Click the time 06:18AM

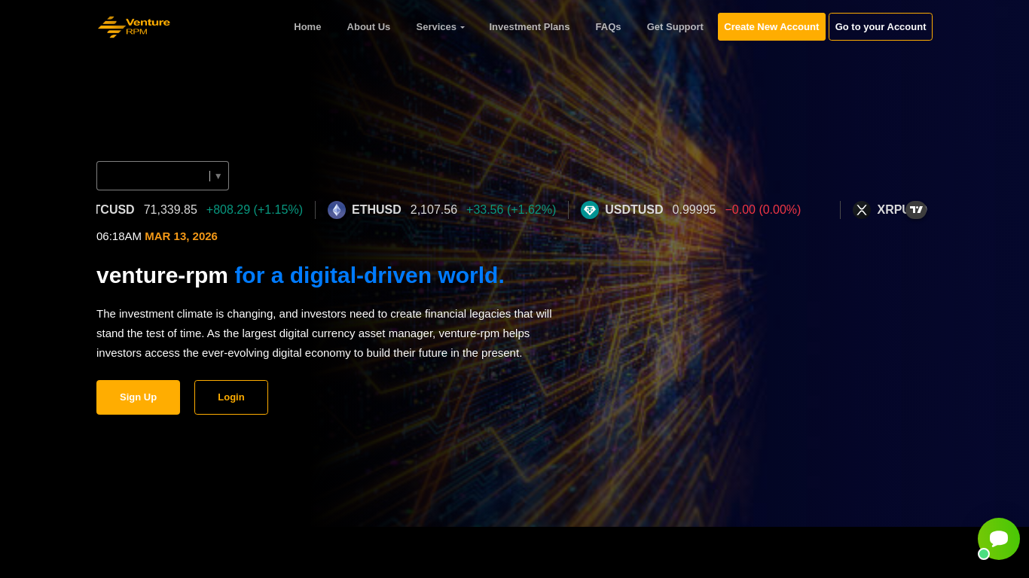coord(119,236)
